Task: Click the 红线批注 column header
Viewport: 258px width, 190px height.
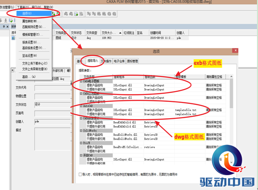Action: tap(129, 33)
